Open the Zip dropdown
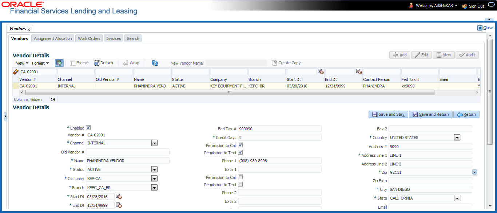497x213 pixels. pos(474,172)
